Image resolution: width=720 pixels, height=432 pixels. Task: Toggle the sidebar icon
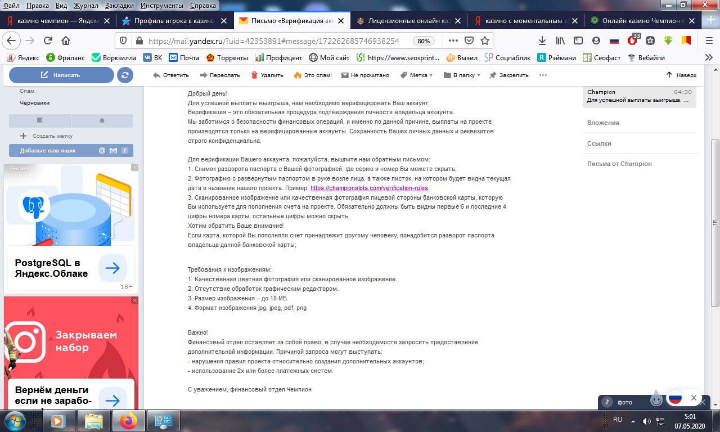(x=578, y=40)
